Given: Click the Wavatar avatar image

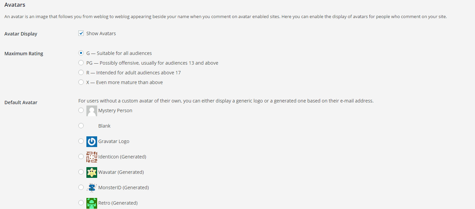Looking at the screenshot, I should [x=91, y=172].
